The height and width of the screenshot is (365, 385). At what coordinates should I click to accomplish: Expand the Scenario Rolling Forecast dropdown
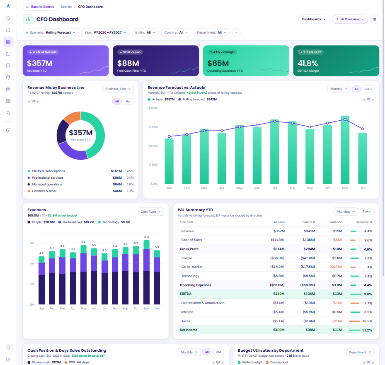(x=51, y=32)
